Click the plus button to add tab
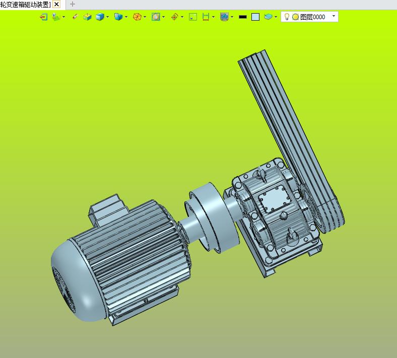Screen dimensions: 397x358 (73, 4)
